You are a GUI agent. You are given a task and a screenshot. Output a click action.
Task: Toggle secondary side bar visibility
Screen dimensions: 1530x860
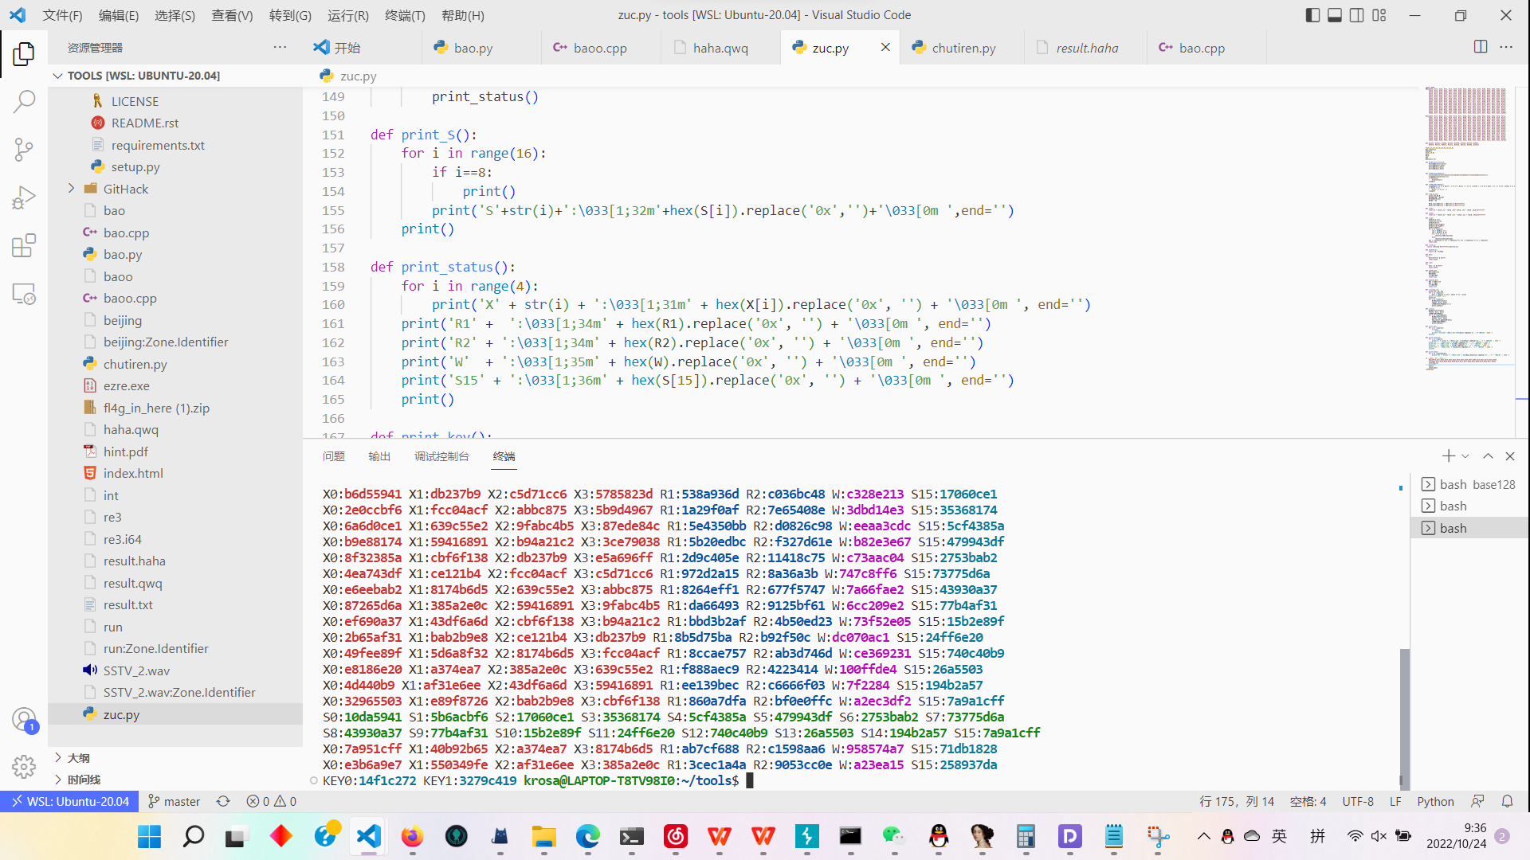1357,15
